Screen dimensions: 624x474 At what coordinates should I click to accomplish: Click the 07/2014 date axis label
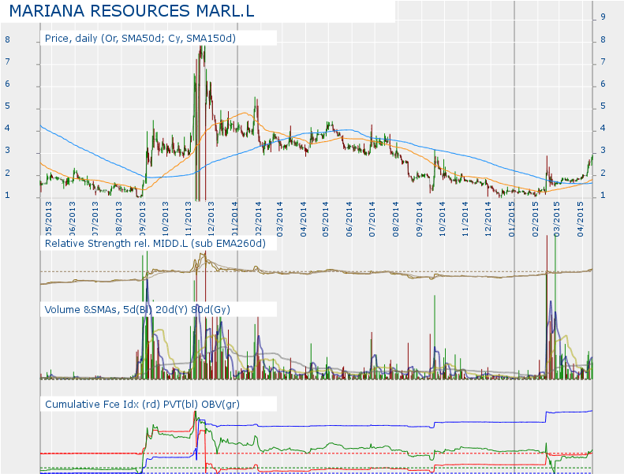tap(372, 219)
